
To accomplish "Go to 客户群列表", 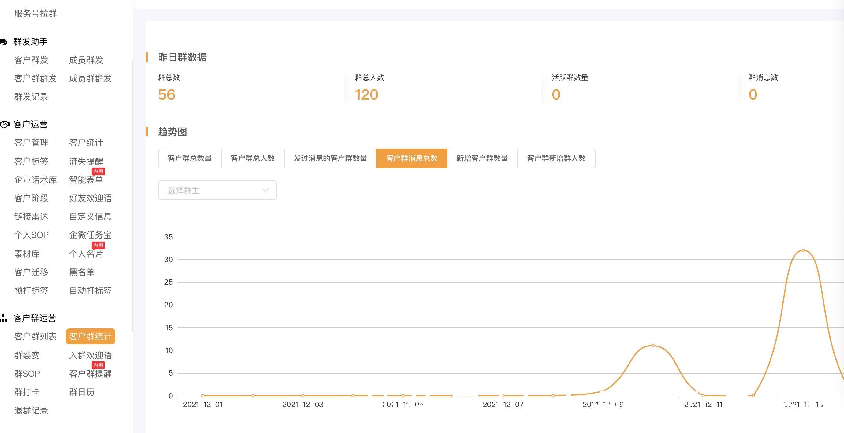I will pyautogui.click(x=35, y=336).
